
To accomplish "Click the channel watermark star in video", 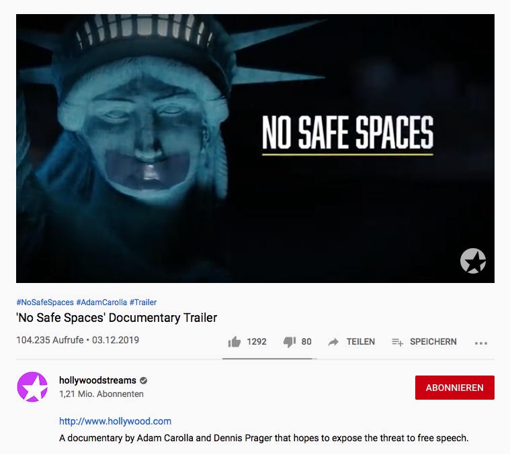I will tap(473, 261).
